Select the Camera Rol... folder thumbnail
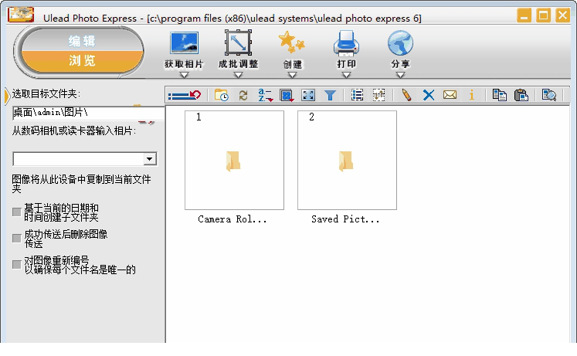Viewport: 577px width, 356px height. (x=234, y=161)
